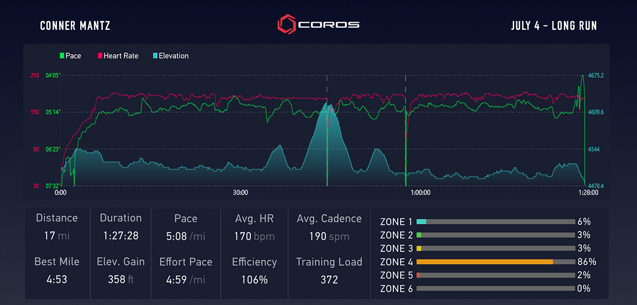The image size is (637, 305).
Task: Click the 4478.4 elevation axis label
Action: coord(596,186)
